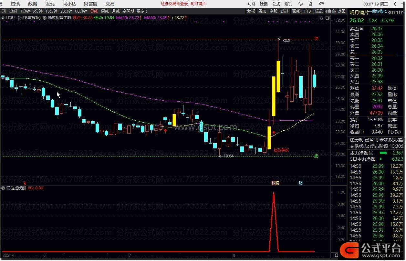The height and width of the screenshot is (261, 406).
Task: Toggle the left panel layout icon
Action: click(x=4, y=11)
